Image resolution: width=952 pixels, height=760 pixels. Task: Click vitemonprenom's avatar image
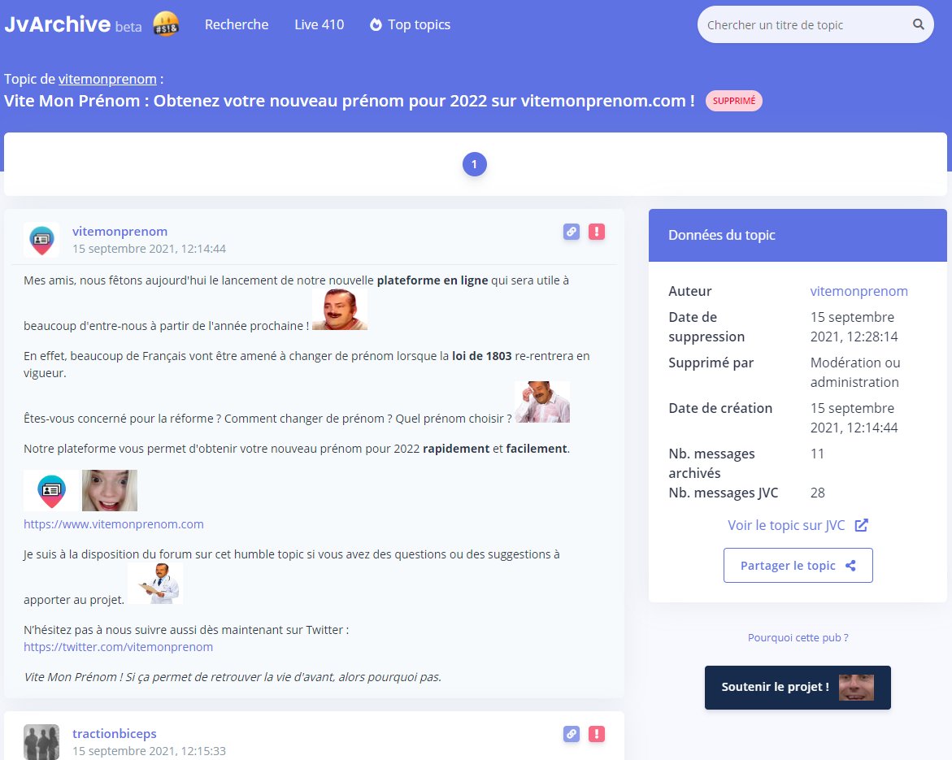(41, 240)
